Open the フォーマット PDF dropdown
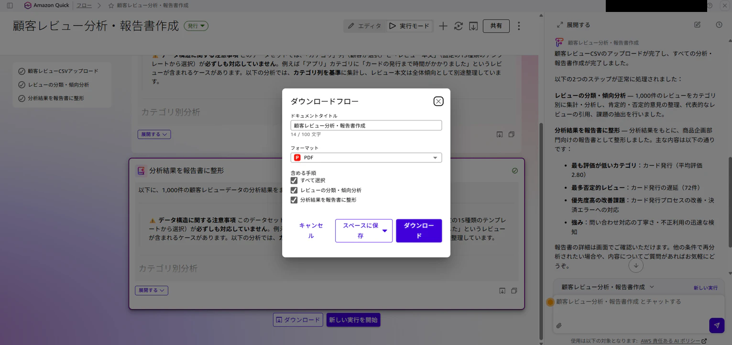This screenshot has width=732, height=345. [366, 158]
